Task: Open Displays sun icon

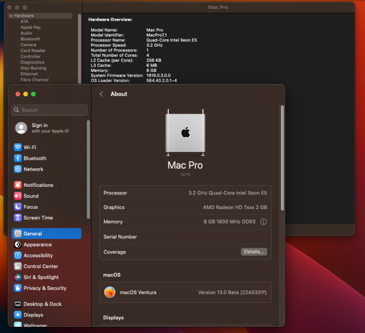Action: coord(18,315)
